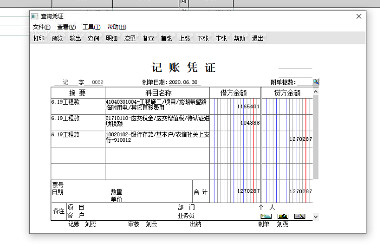This screenshot has width=380, height=251.
Task: Open the 工具(T) menu
Action: (x=91, y=27)
